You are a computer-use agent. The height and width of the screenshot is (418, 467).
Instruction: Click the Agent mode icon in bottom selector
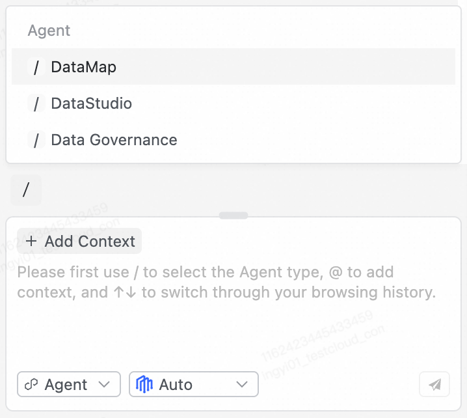31,385
